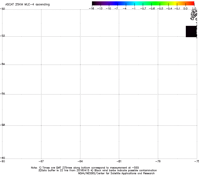Click the -0.1 colorbar label
199x175 pixels.
tap(177, 9)
